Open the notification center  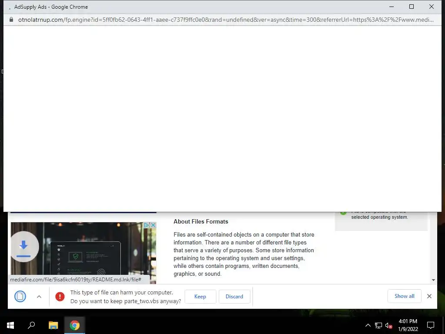431,325
